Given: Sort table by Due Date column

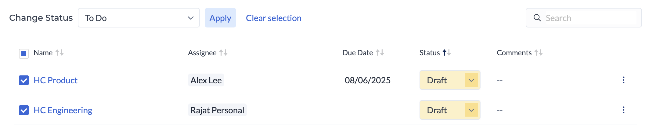Looking at the screenshot, I should pos(380,53).
